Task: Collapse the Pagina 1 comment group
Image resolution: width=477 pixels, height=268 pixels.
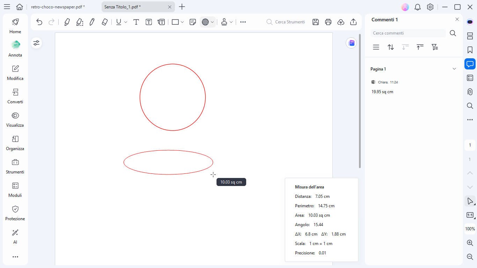Action: pos(454,69)
